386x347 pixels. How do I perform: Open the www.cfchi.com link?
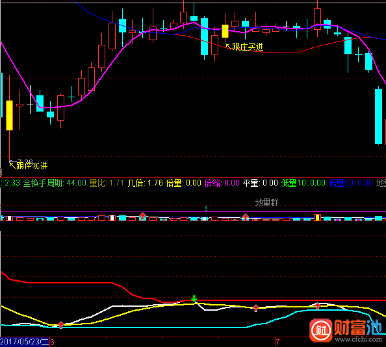(x=358, y=339)
